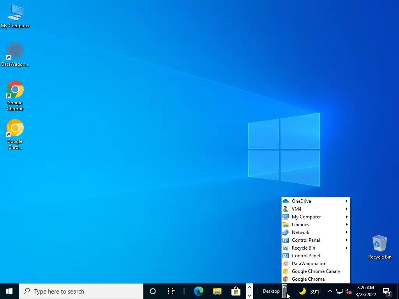The image size is (399, 299).
Task: Expand the VM4 submenu arrow
Action: 346,209
